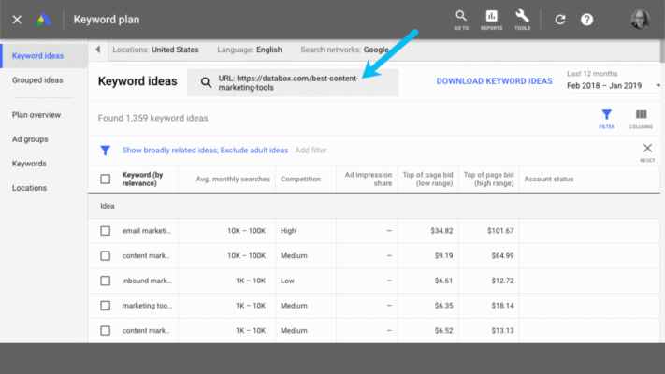The width and height of the screenshot is (665, 374).
Task: Check the inbound mark... keyword row
Action: click(x=105, y=280)
